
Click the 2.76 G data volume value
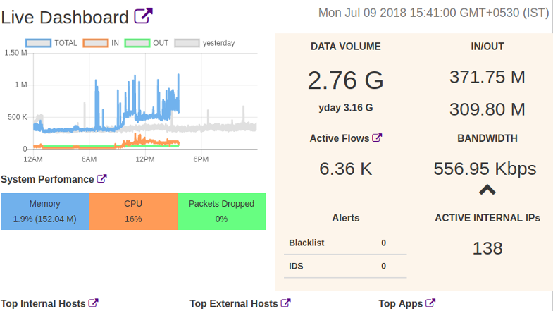click(345, 80)
